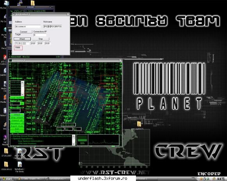
Task: Close the matrix-themed window
Action: coord(120,60)
